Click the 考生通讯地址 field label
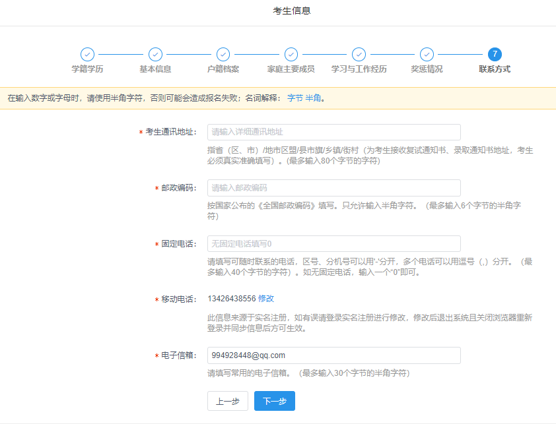Image resolution: width=556 pixels, height=424 pixels. 171,132
